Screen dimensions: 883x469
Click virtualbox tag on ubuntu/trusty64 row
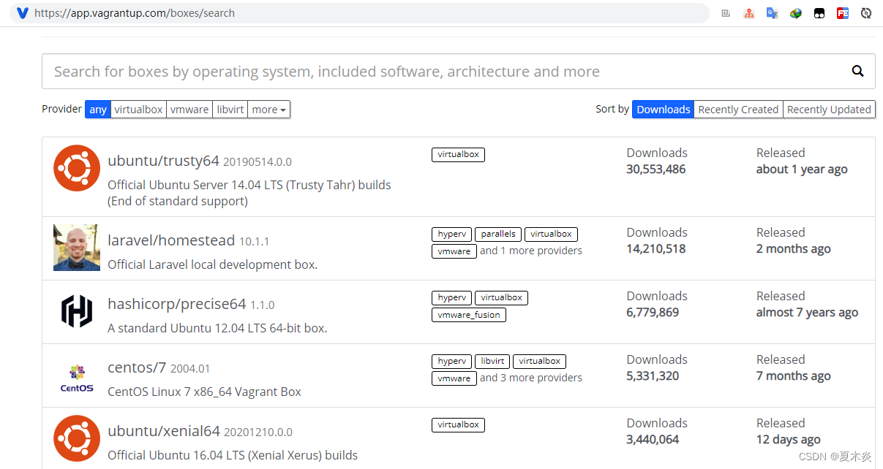[x=458, y=154]
